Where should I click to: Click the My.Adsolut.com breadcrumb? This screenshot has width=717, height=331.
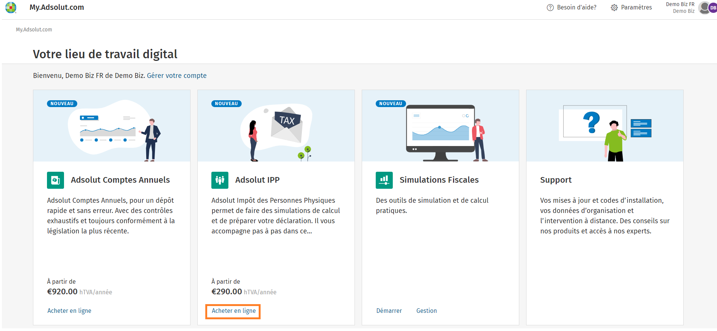tap(34, 30)
